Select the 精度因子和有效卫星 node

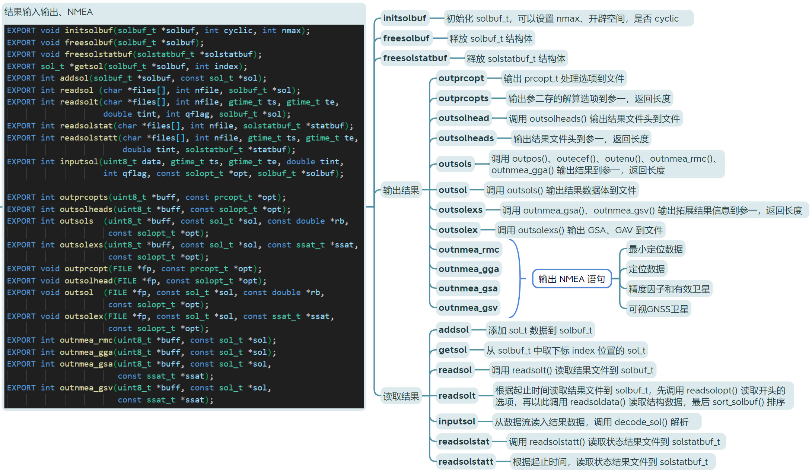pyautogui.click(x=669, y=289)
